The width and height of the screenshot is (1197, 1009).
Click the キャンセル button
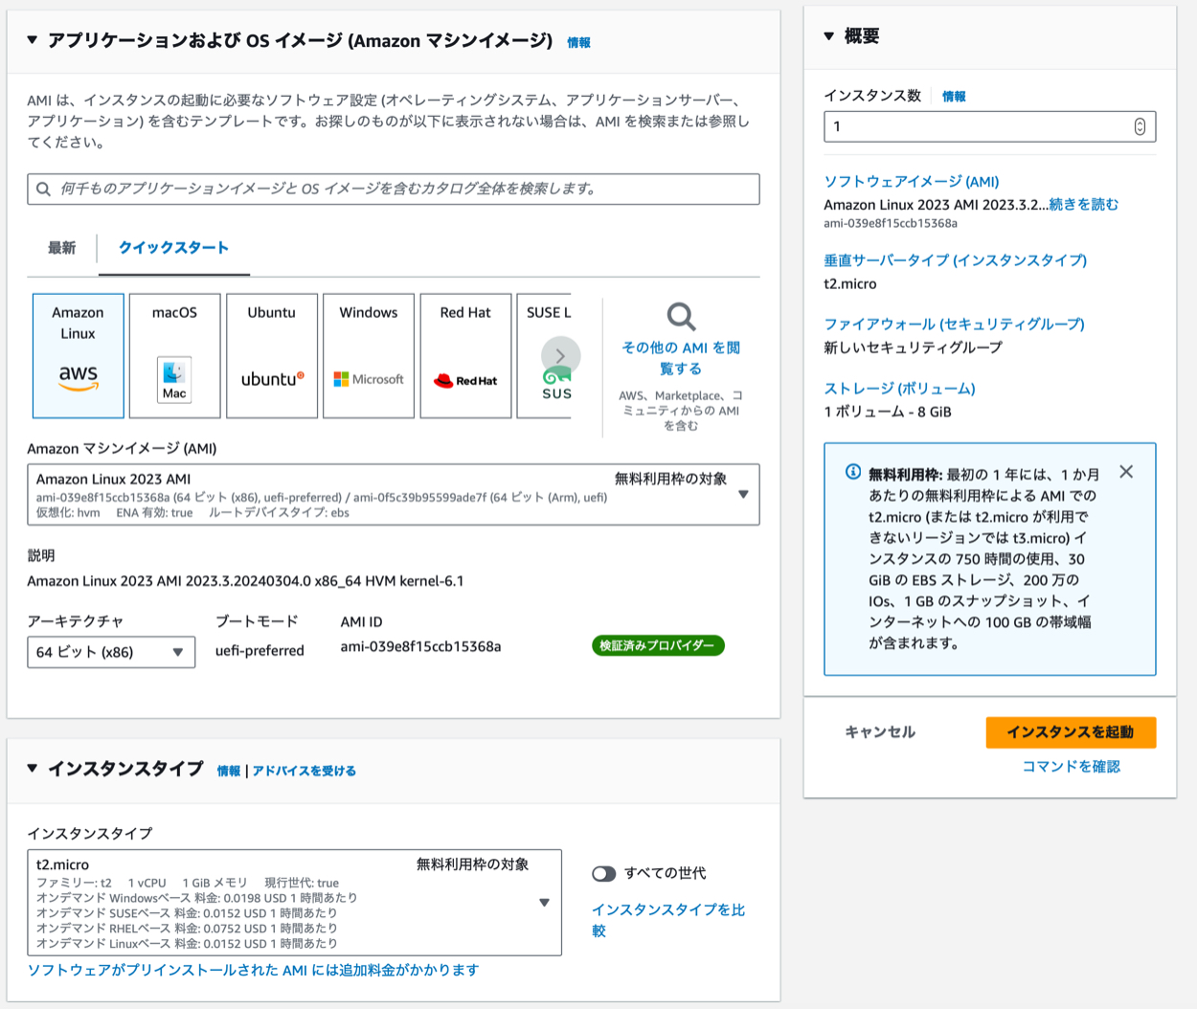coord(880,732)
